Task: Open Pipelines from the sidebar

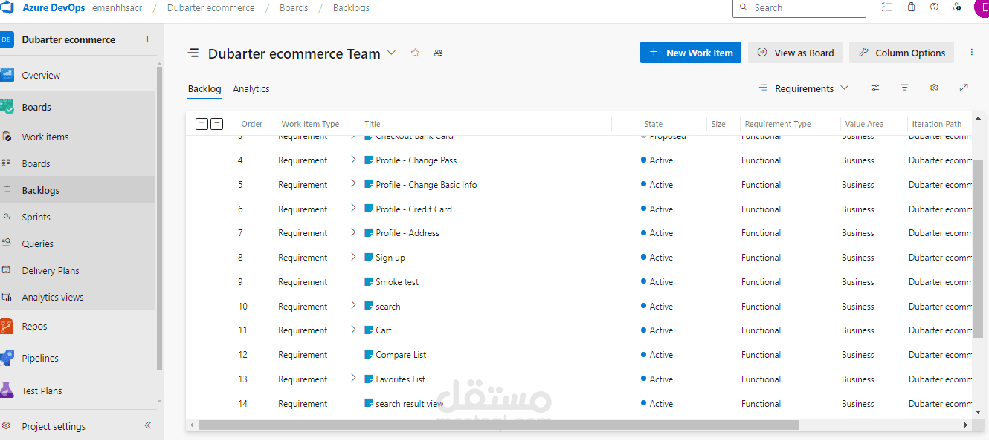Action: click(x=40, y=358)
